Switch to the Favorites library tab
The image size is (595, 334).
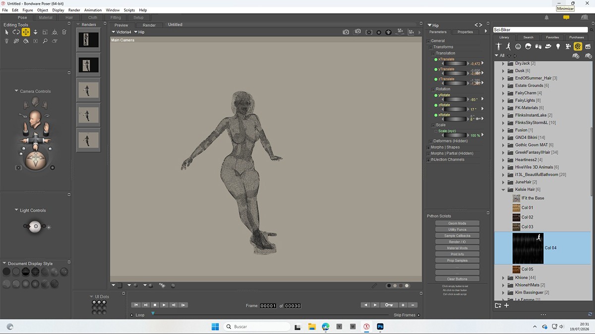pos(552,37)
